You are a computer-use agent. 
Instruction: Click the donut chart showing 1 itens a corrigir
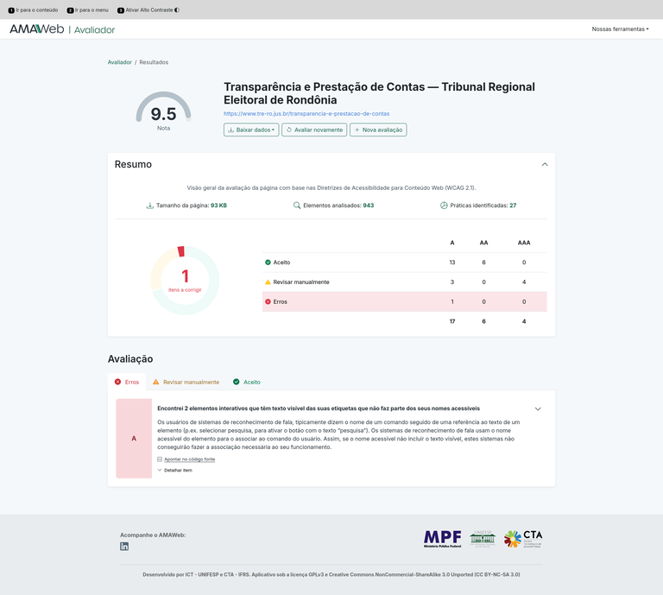pyautogui.click(x=185, y=281)
